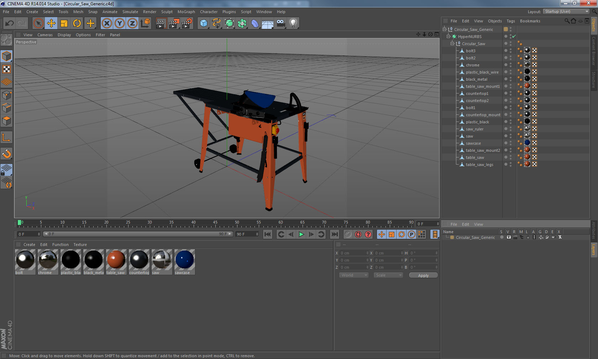Collapse the Circular_Saw_Generic tree node
Viewport: 598px width, 359px height.
445,29
